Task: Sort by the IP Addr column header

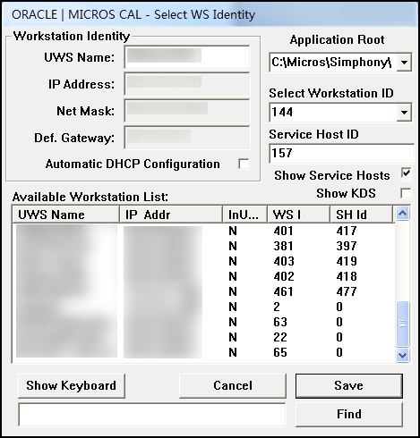Action: 171,215
